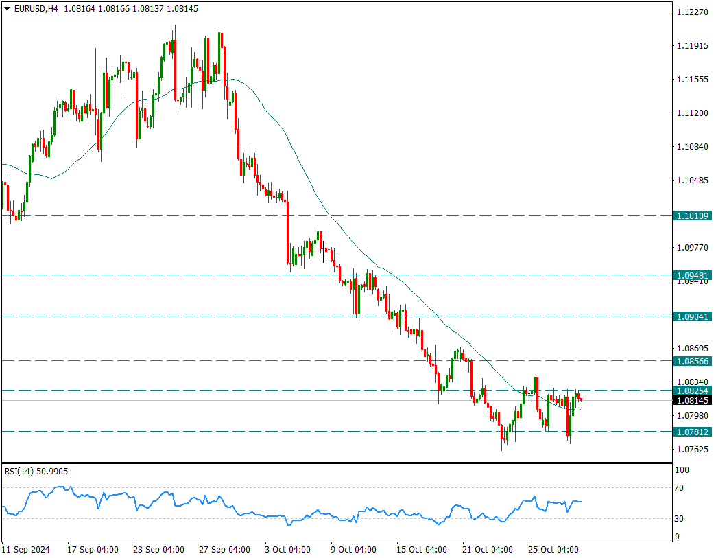Click the 1.11555 price scale value

click(x=693, y=80)
